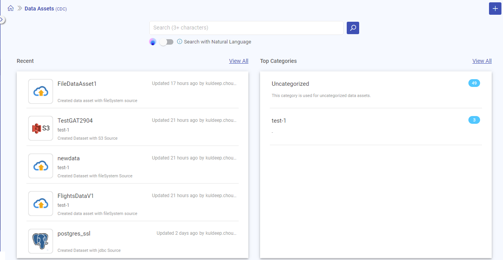Image resolution: width=503 pixels, height=260 pixels.
Task: Click the S3 icon for TestGAT2904
Action: [40, 128]
